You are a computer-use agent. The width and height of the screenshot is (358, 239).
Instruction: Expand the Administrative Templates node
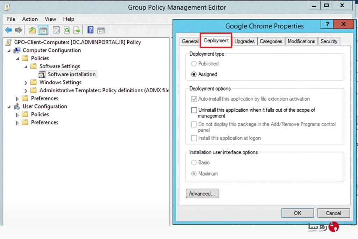(x=26, y=91)
